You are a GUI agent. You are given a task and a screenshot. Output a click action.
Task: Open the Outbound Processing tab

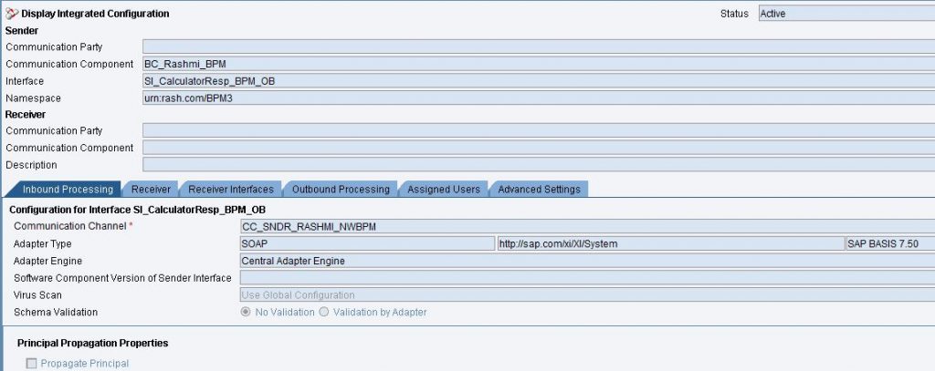tap(341, 190)
